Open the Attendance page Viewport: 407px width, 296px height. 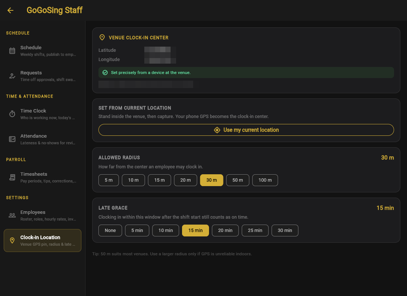click(43, 139)
